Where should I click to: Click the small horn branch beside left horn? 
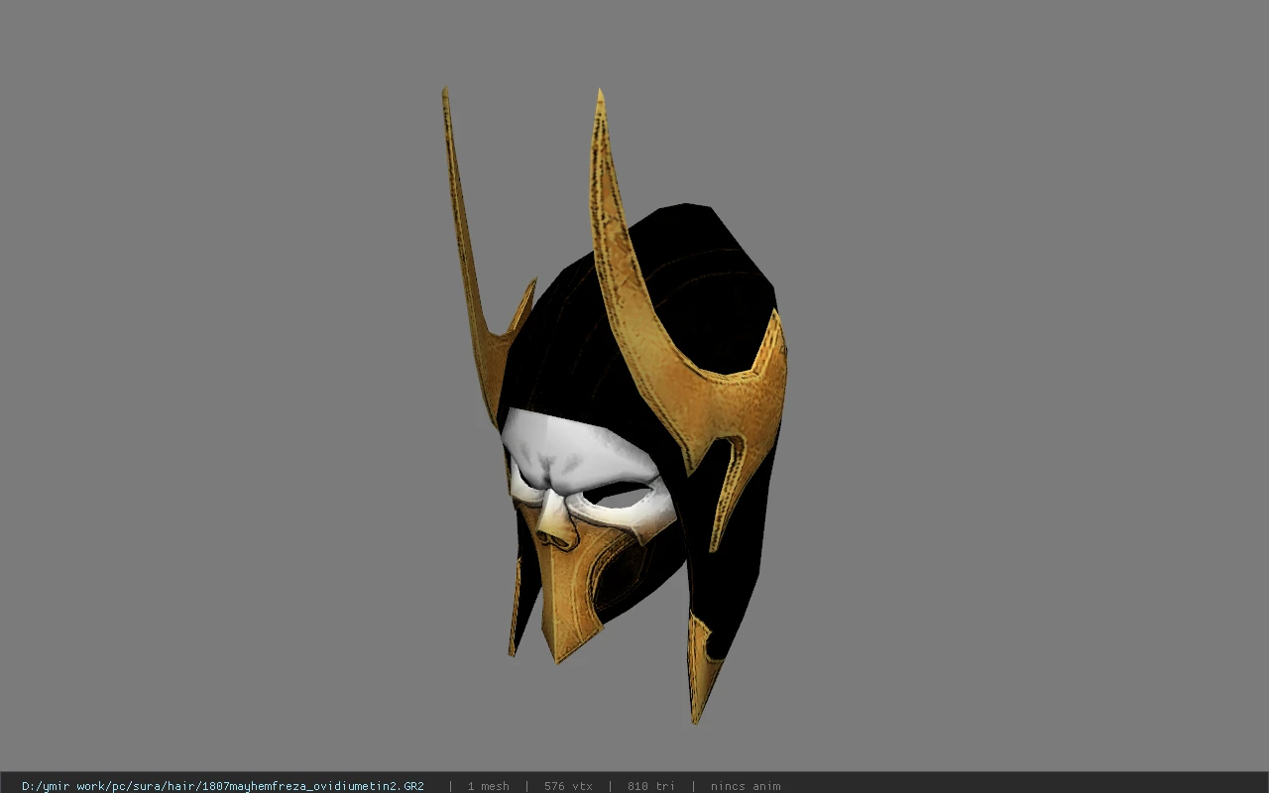point(519,312)
